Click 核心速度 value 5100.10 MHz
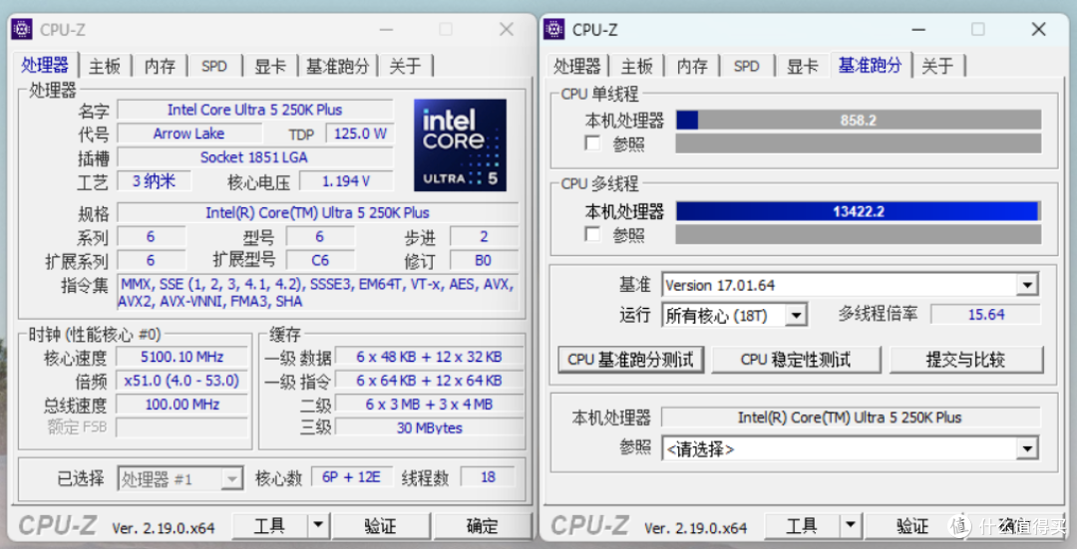The height and width of the screenshot is (549, 1077). 182,357
